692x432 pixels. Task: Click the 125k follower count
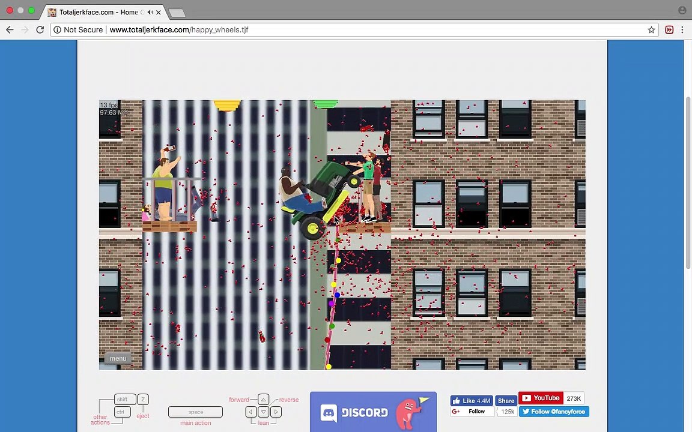click(507, 412)
